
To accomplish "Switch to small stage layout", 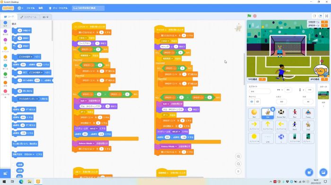I will (x=314, y=16).
